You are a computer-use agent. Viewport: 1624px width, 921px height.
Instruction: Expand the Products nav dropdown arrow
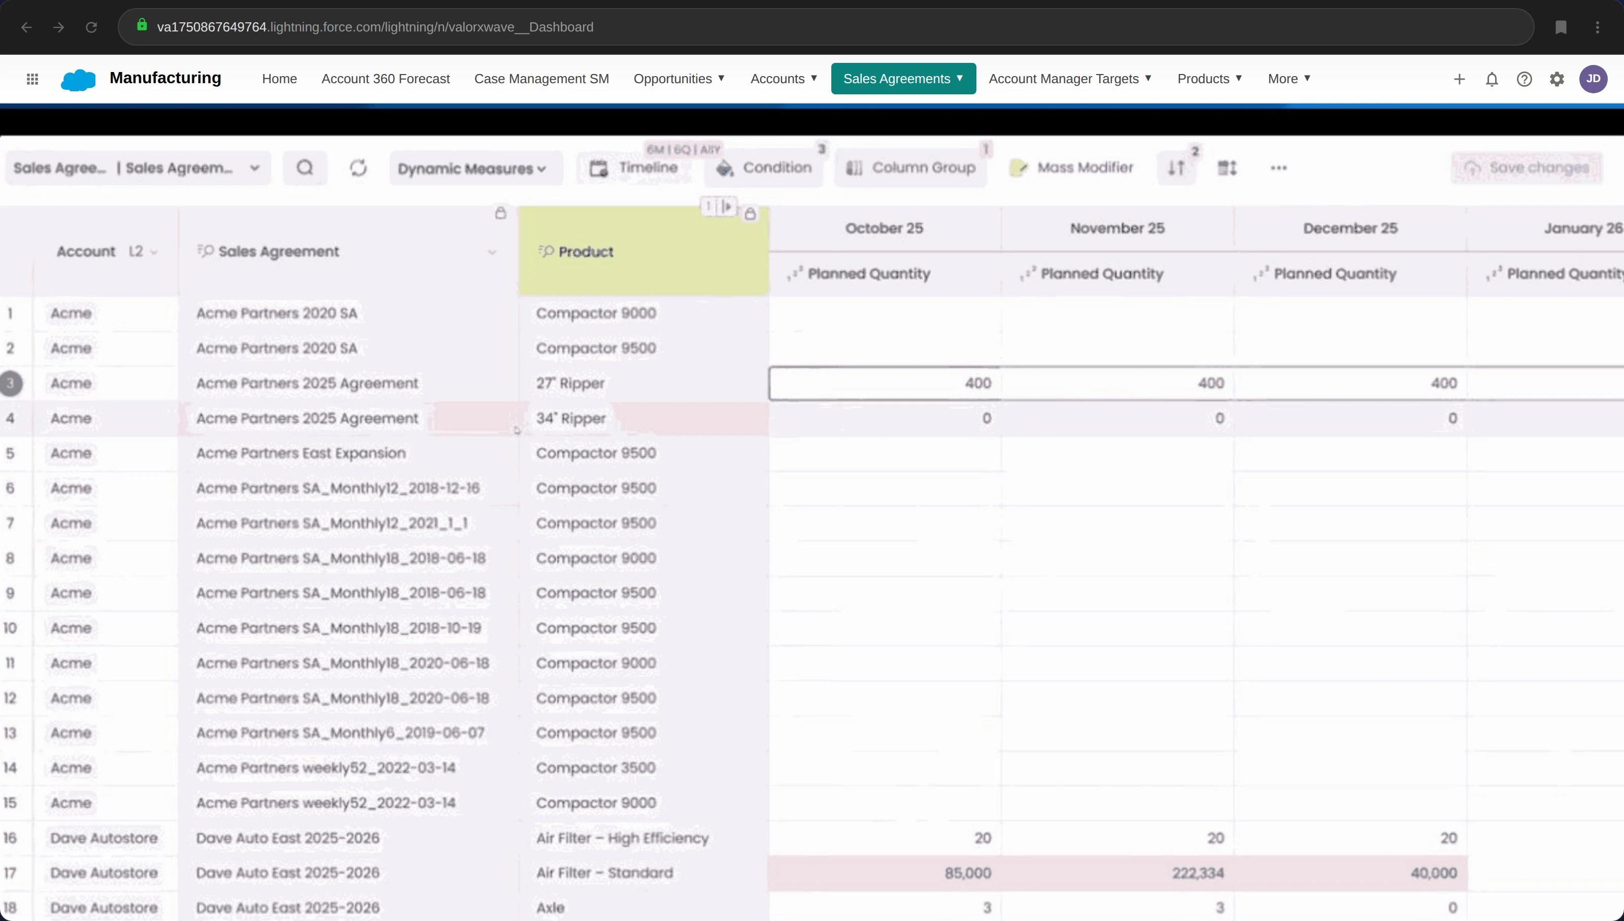point(1239,79)
